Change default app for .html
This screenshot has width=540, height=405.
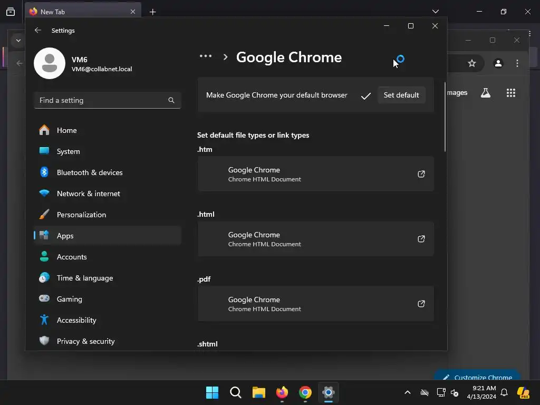[315, 239]
